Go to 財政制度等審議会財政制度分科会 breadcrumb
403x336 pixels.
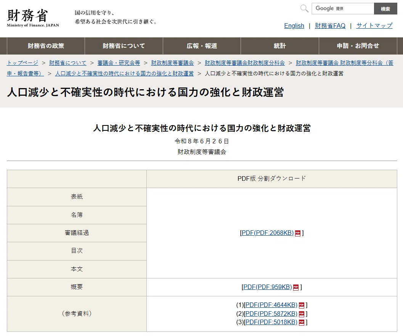(245, 63)
